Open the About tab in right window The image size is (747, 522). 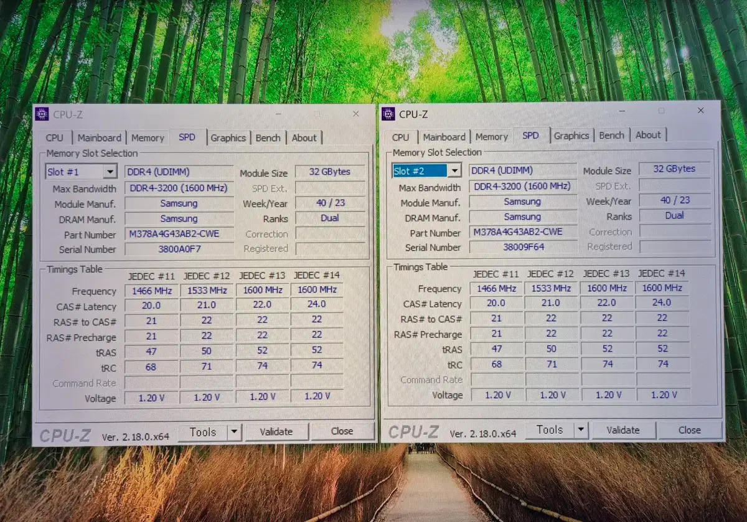click(648, 135)
